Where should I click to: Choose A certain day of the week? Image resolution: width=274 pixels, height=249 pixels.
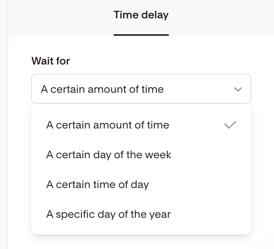[141, 155]
